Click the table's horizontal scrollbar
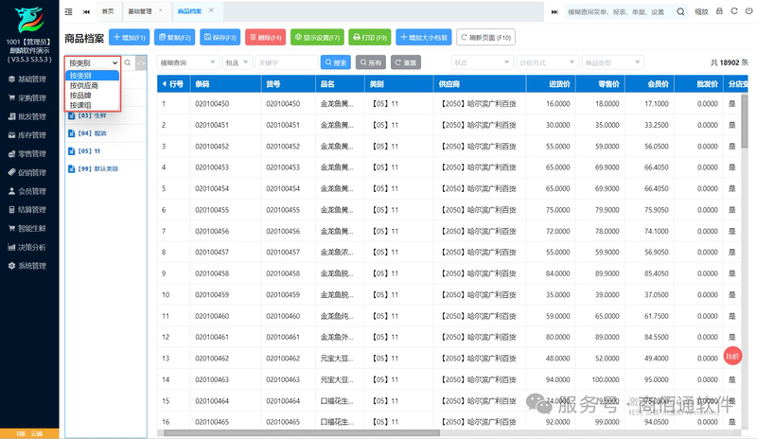Screen dimensions: 757x439 click(302, 432)
